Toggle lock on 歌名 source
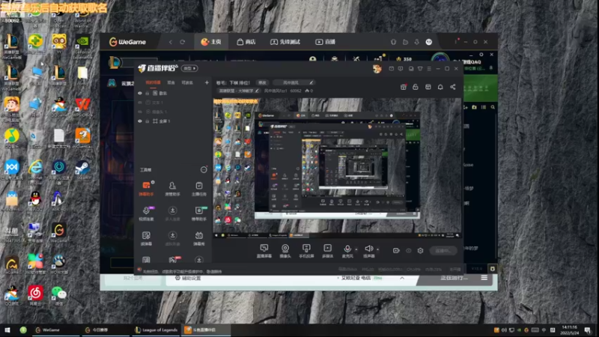 click(x=147, y=93)
